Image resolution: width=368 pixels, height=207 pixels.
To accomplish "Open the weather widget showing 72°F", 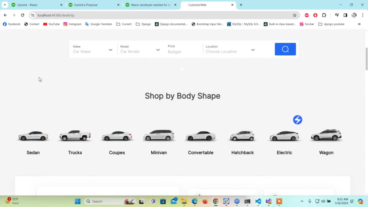I will 12,201.
